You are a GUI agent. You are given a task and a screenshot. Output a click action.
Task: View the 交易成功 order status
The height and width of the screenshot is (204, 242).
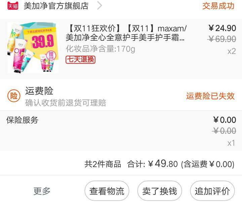coord(218,6)
